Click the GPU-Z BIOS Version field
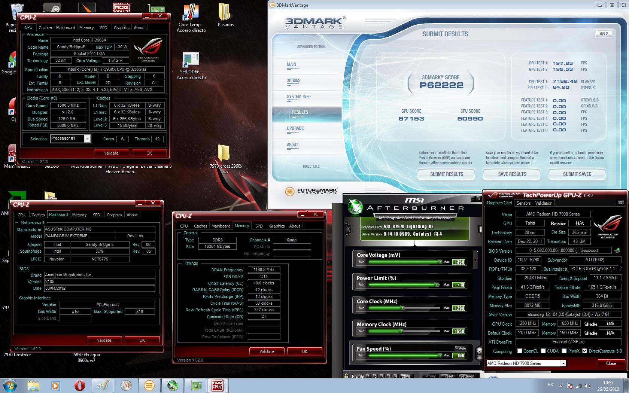The width and height of the screenshot is (629, 393). (563, 250)
